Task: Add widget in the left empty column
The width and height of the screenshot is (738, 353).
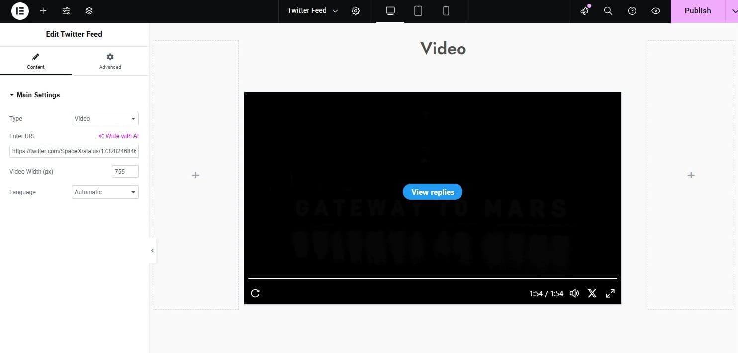Action: [x=195, y=175]
